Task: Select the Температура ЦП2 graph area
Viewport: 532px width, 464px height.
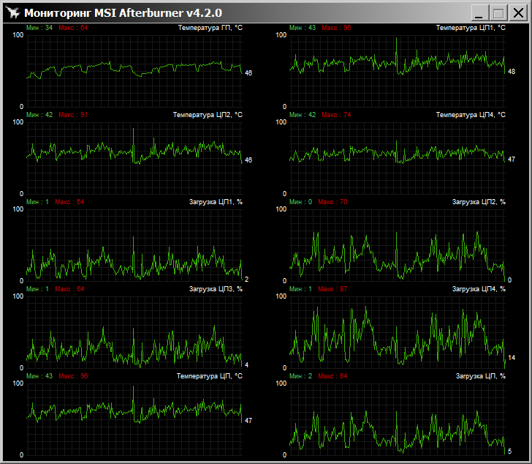Action: click(x=134, y=157)
